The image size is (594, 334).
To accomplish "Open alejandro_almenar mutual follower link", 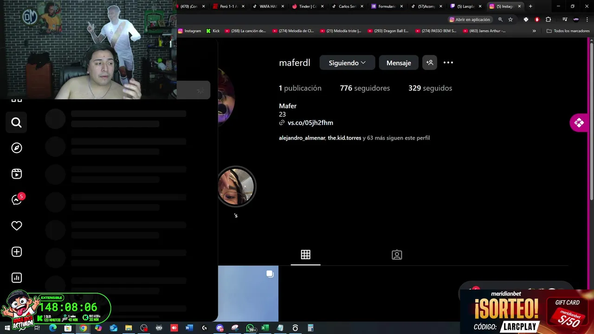I will [302, 138].
